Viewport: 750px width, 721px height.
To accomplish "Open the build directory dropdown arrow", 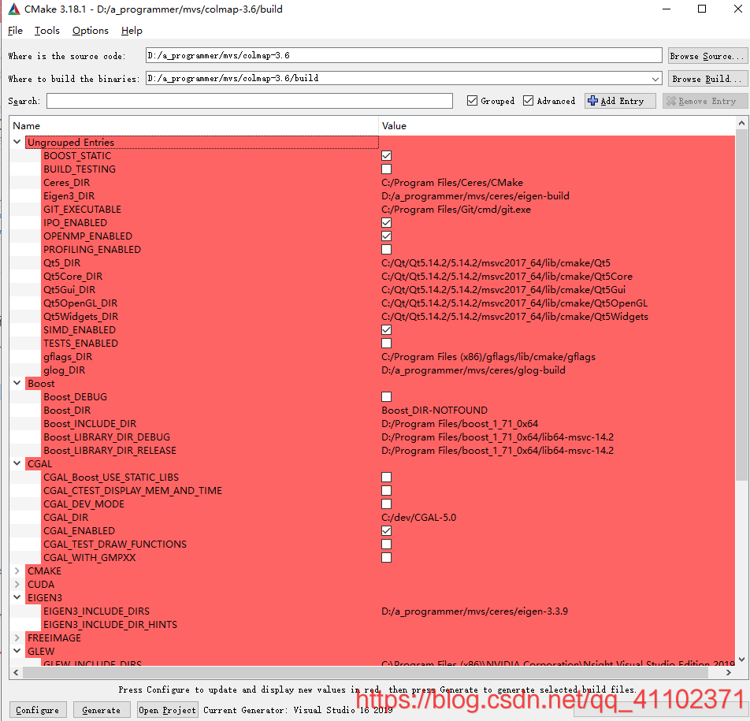I will click(655, 78).
